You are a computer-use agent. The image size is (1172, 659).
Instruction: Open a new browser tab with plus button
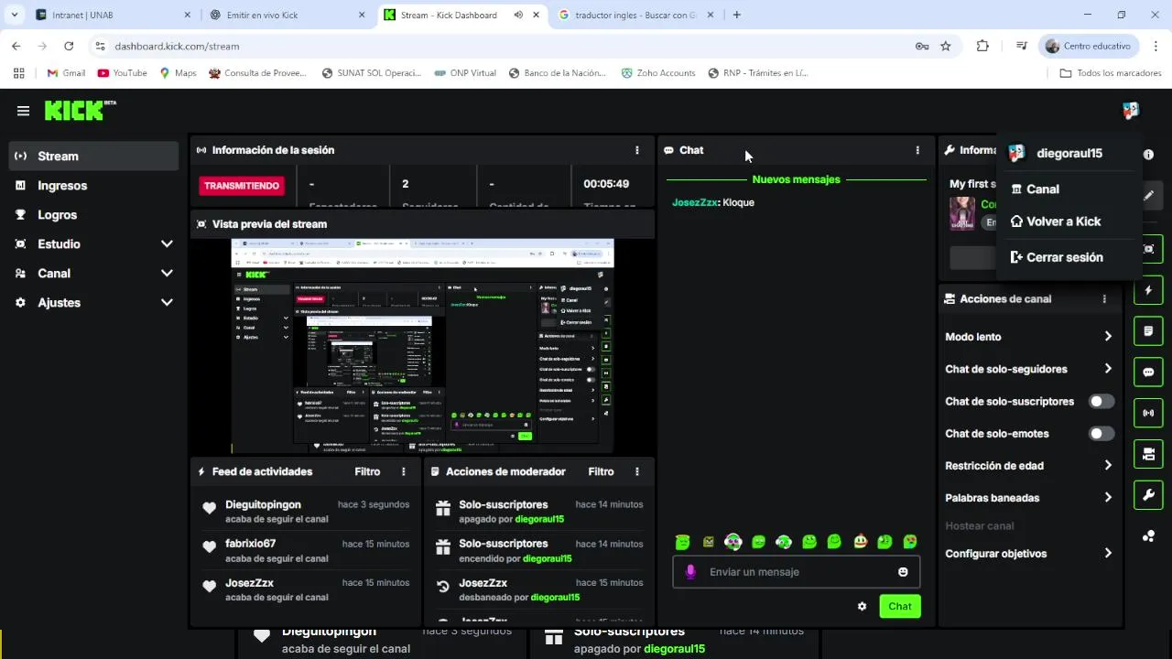[737, 15]
